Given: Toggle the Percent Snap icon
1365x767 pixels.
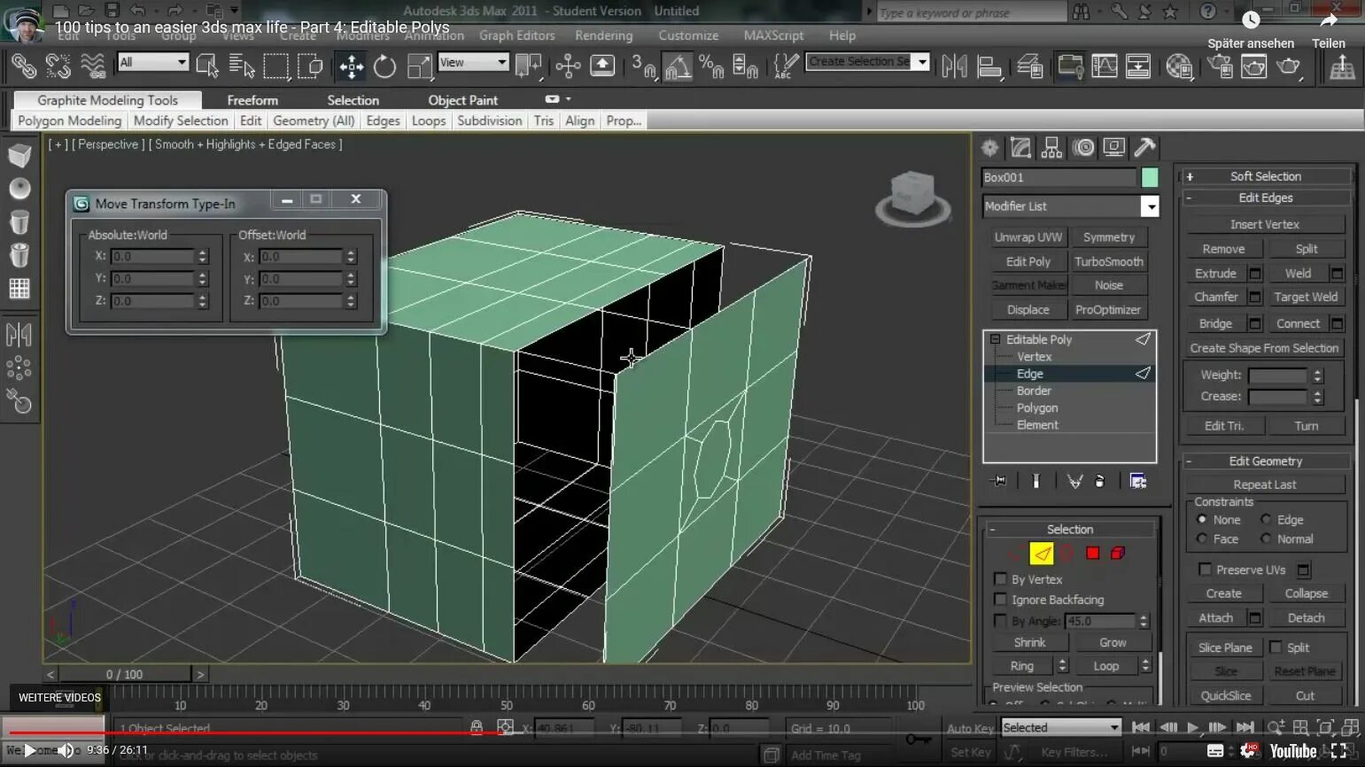Looking at the screenshot, I should (710, 66).
